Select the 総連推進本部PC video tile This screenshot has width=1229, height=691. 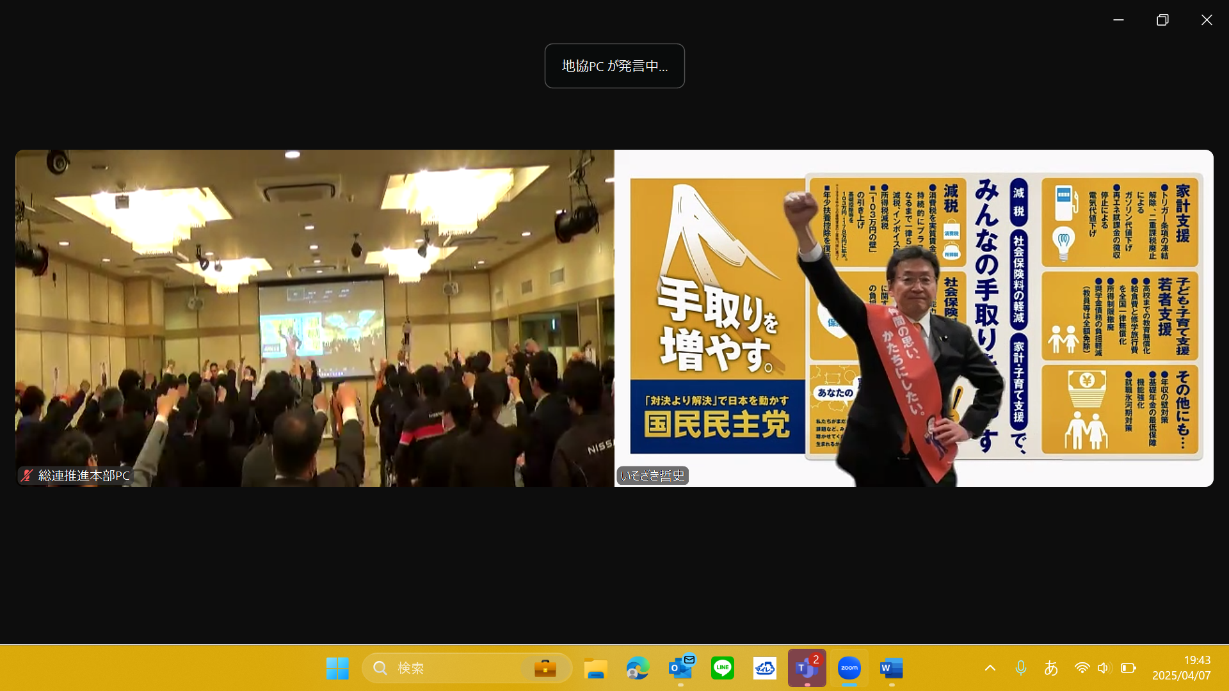[314, 318]
